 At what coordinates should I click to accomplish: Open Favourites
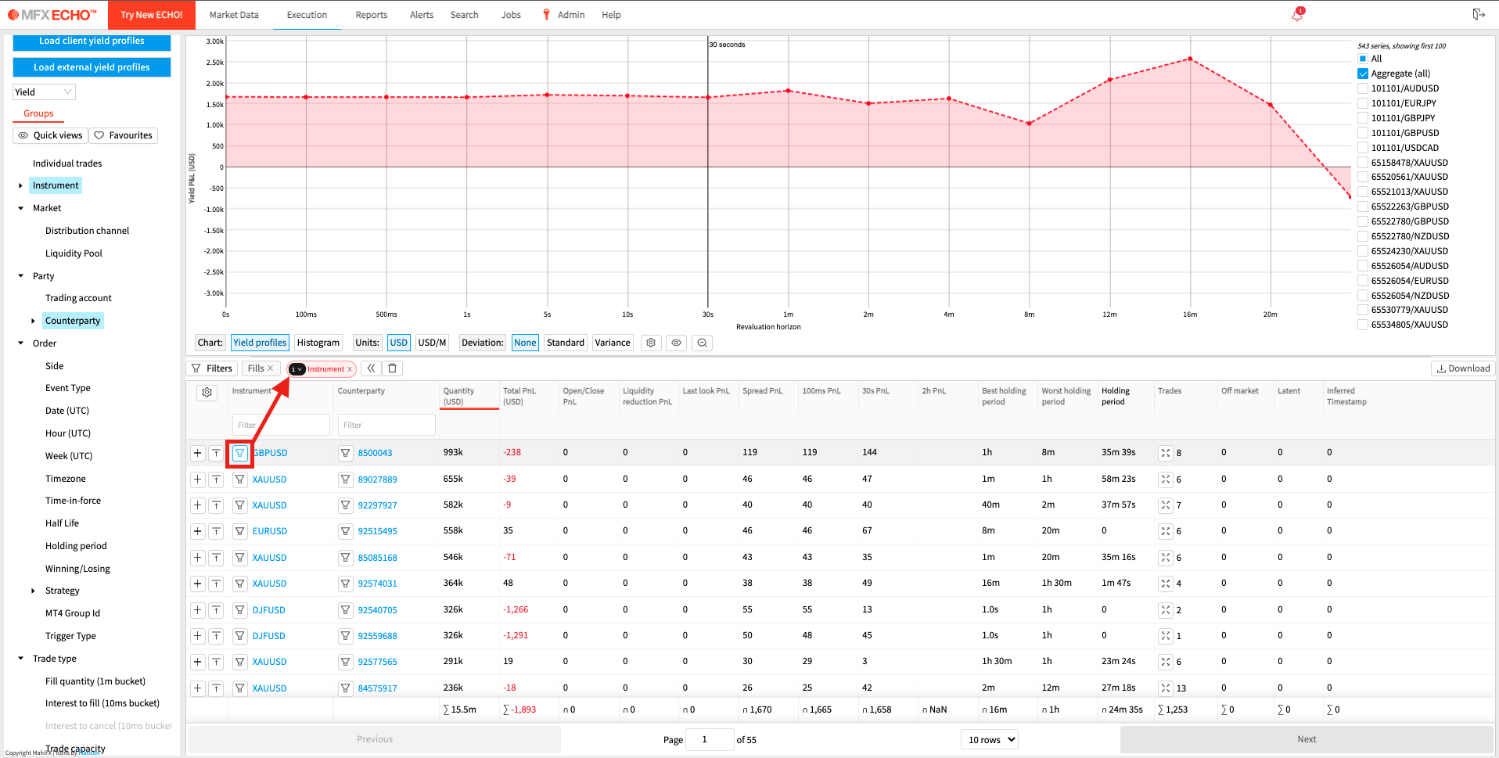(123, 135)
